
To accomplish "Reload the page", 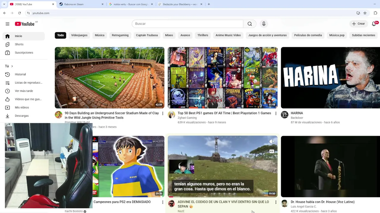I will click(x=19, y=13).
